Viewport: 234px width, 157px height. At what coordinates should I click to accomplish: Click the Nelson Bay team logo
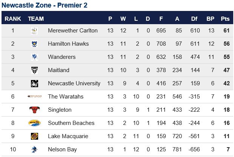coord(34,149)
